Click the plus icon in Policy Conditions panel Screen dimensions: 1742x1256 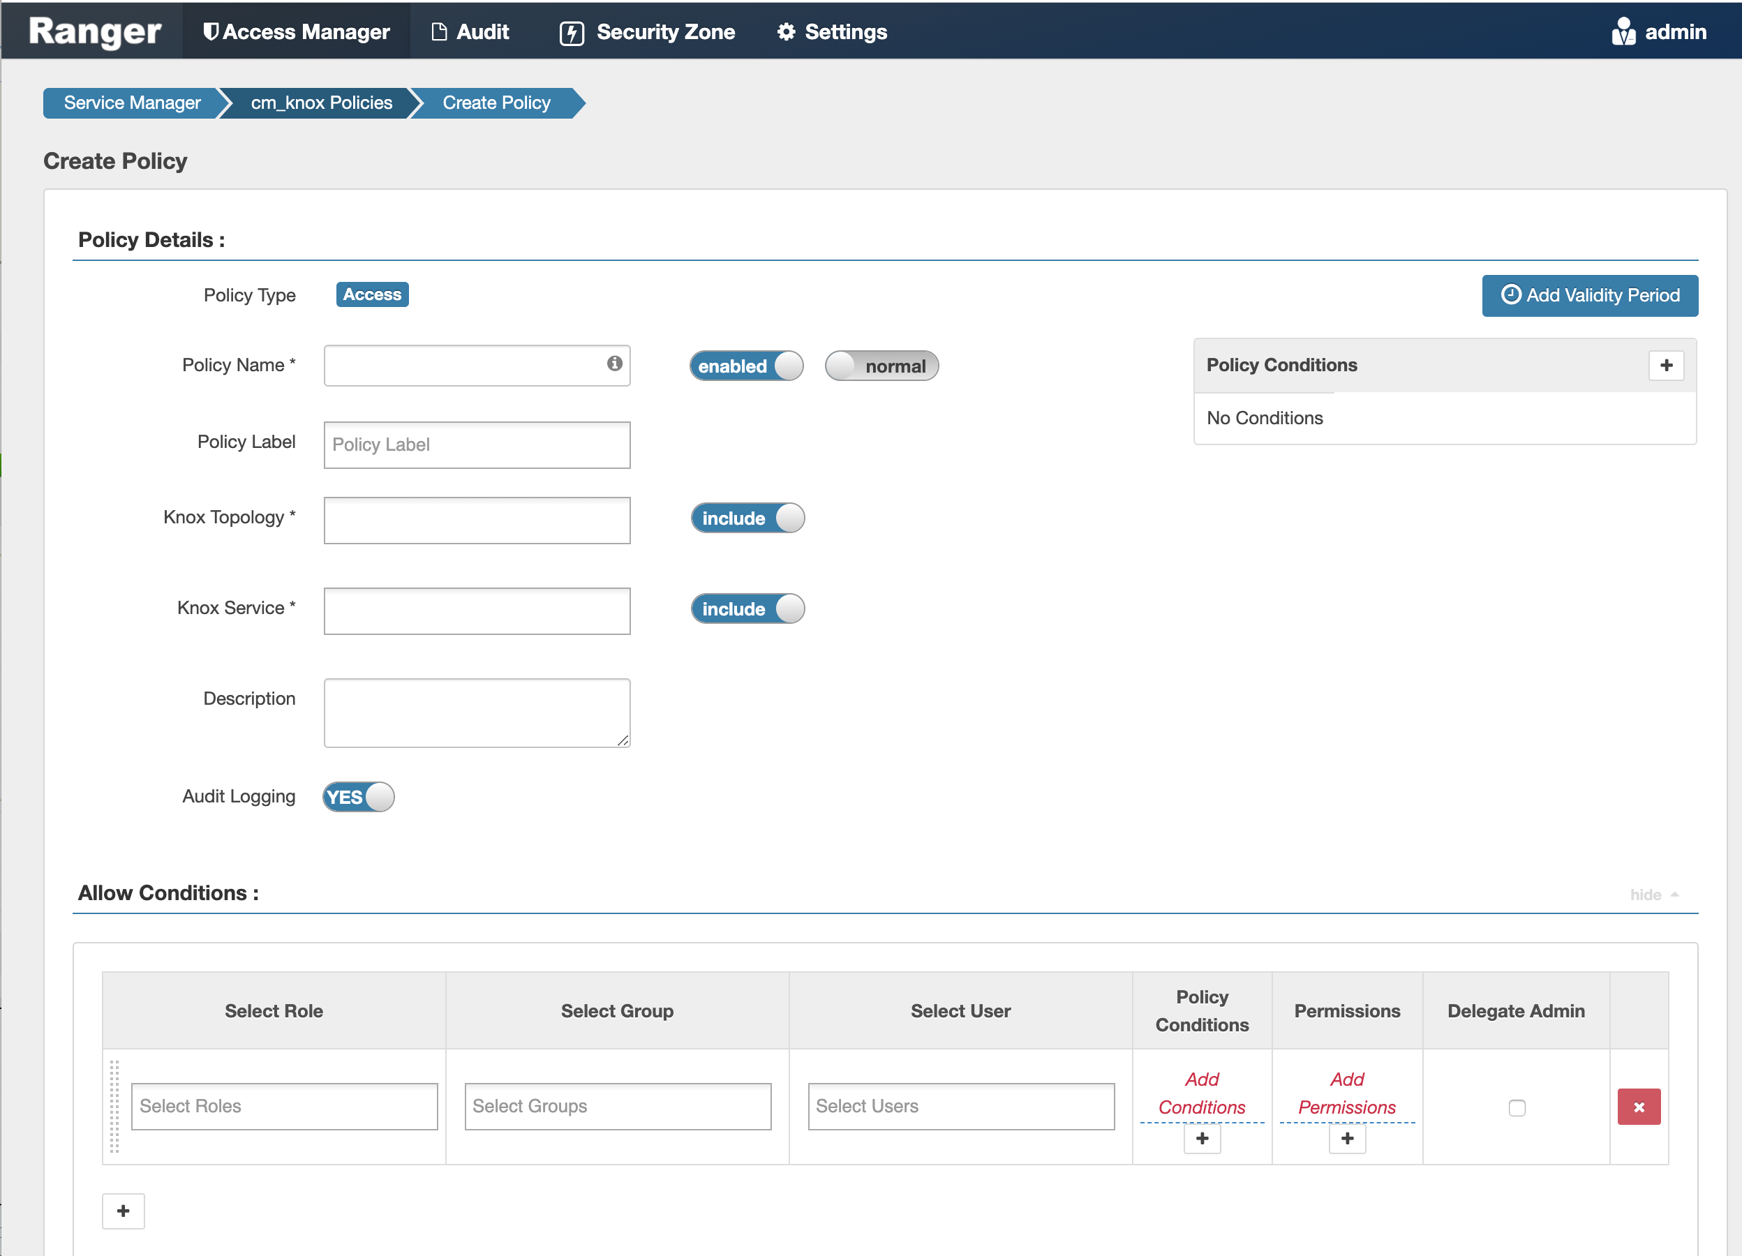(x=1666, y=366)
